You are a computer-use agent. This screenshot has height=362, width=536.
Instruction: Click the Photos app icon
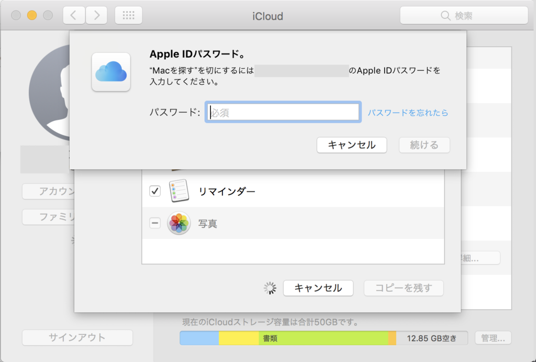click(179, 223)
